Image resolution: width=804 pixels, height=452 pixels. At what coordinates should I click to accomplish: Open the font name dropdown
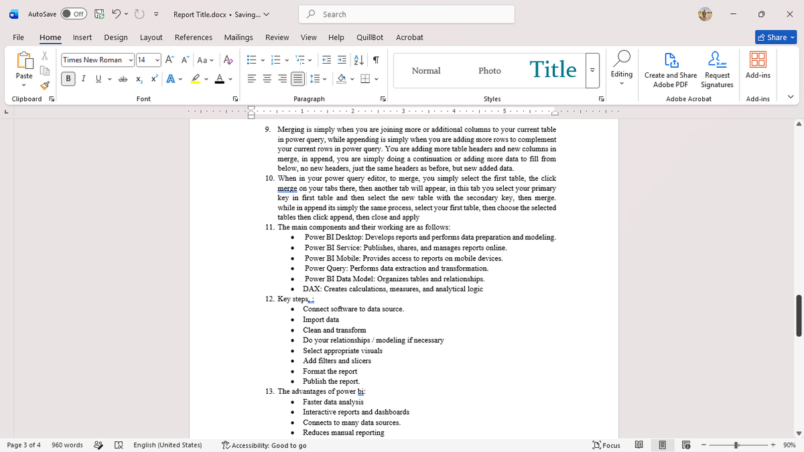(131, 60)
